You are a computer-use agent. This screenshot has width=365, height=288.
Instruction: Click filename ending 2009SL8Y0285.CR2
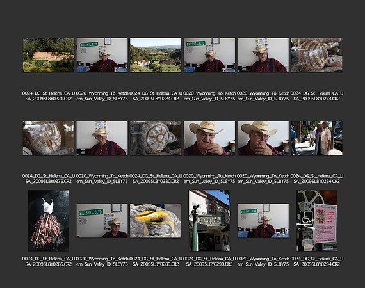coord(49,262)
